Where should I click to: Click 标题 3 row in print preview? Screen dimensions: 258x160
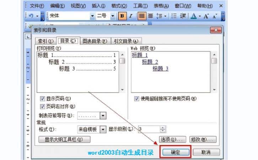pos(87,69)
